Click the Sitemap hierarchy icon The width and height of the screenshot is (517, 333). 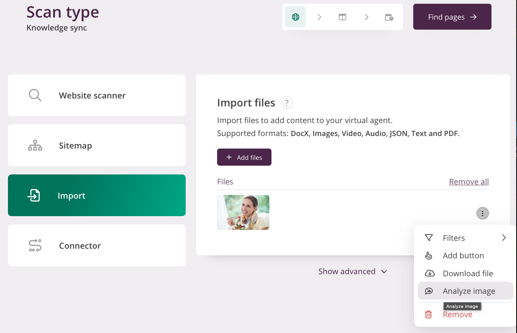click(35, 145)
